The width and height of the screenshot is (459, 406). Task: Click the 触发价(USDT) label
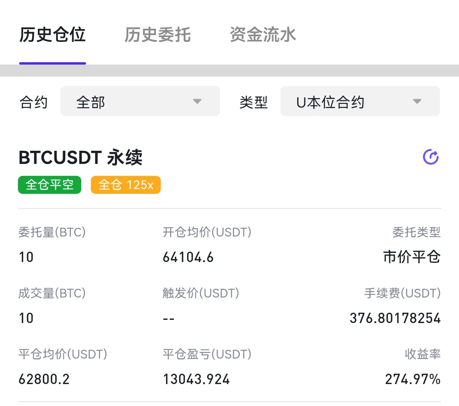[x=201, y=293]
